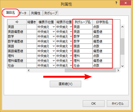133x112 pixels.
Task: Click the horizontal scrollbar thumb
Action: tap(90, 71)
